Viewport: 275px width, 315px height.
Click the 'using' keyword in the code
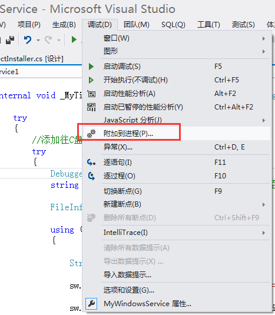[62, 230]
